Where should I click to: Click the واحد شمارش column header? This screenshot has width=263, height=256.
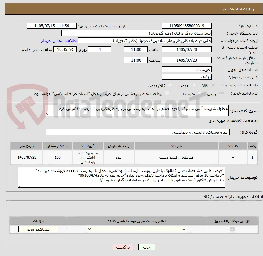click(x=119, y=146)
